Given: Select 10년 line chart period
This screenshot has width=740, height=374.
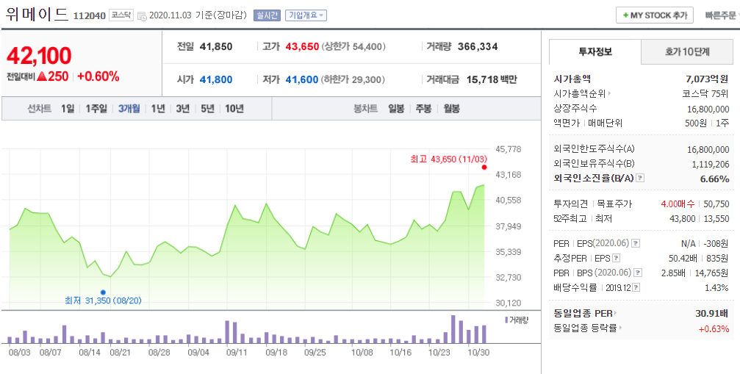Looking at the screenshot, I should 234,109.
